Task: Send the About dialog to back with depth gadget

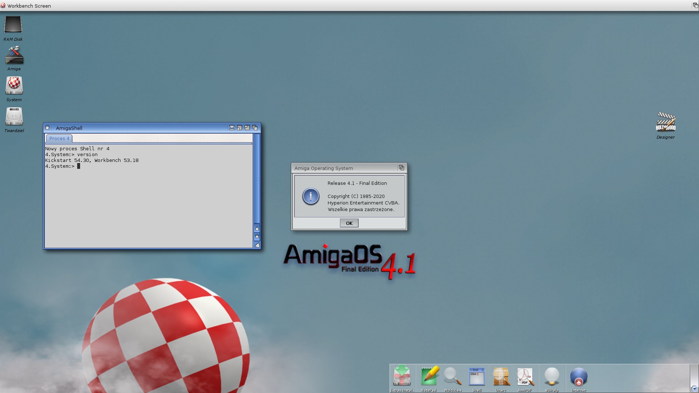Action: 401,168
